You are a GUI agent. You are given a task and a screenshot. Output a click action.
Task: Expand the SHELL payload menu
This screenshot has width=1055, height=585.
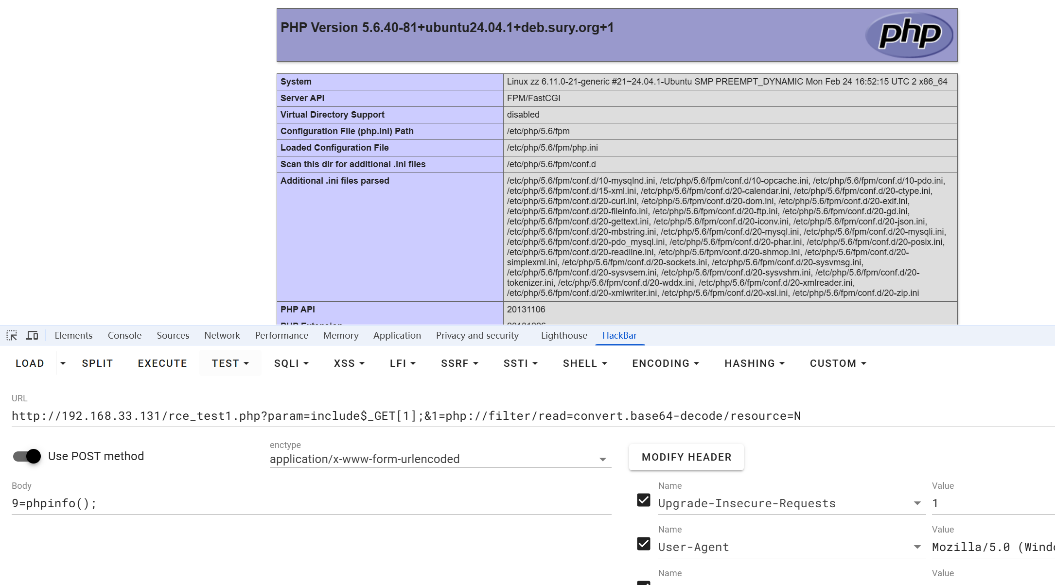tap(585, 363)
